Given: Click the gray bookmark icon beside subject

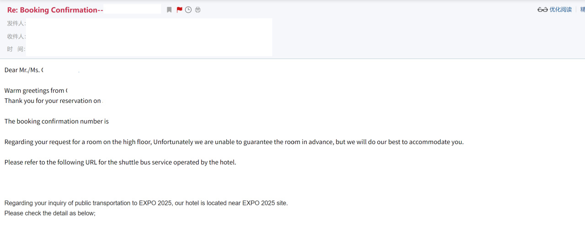Looking at the screenshot, I should pos(169,10).
